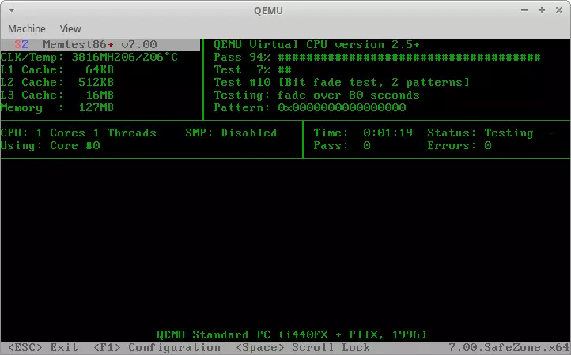Click the <Space> Scroll Lock option
571x355 pixels.
303,348
